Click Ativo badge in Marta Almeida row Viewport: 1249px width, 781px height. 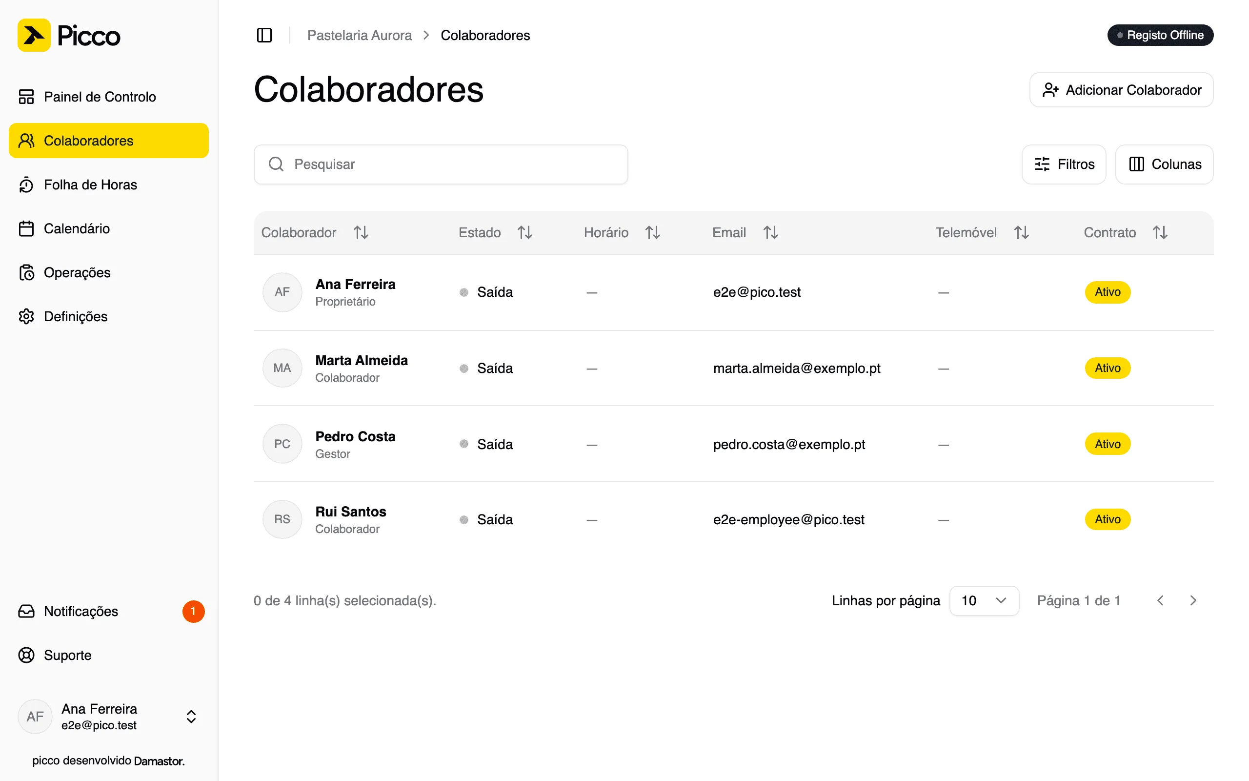coord(1108,368)
